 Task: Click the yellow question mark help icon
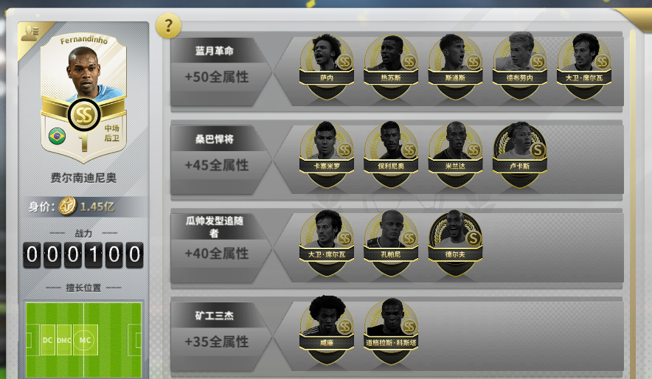[168, 26]
